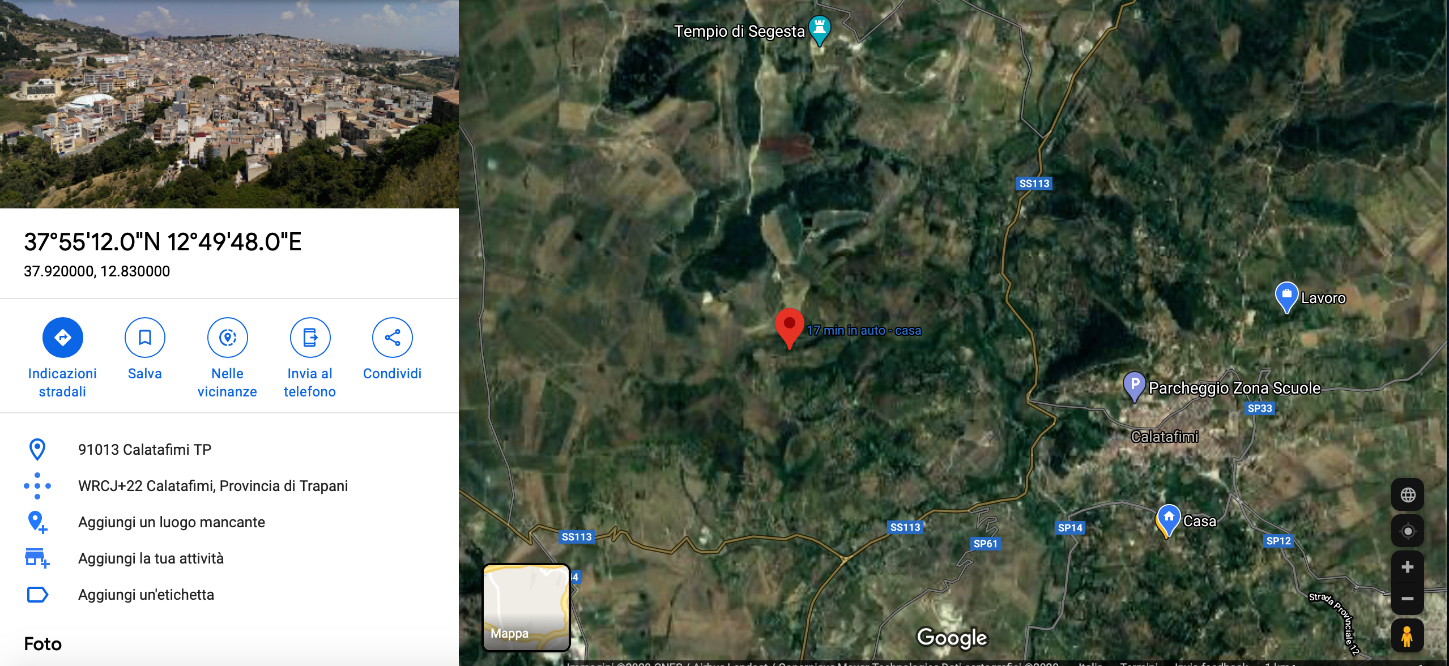1449x666 pixels.
Task: Open the globe view control
Action: 1408,495
